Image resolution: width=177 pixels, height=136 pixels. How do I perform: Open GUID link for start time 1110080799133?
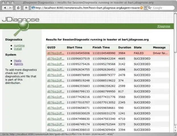click(x=56, y=92)
